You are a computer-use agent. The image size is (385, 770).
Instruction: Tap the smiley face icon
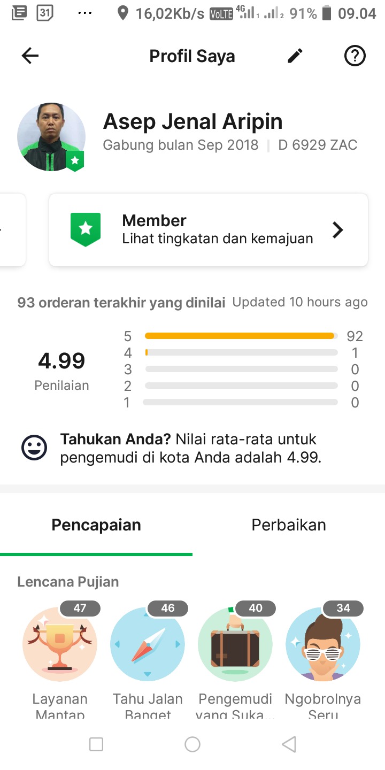34,448
